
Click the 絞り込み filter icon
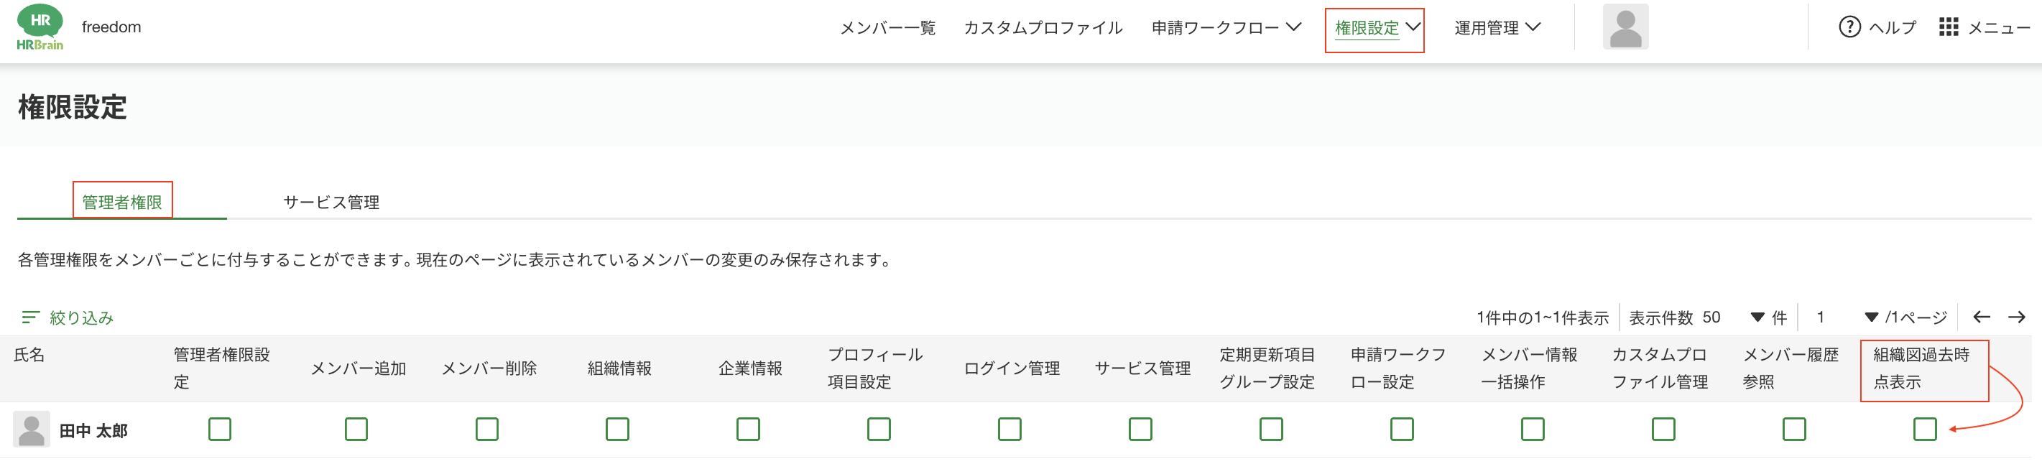tap(30, 317)
